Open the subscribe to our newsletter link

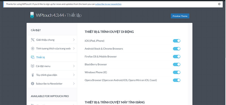[108, 4]
